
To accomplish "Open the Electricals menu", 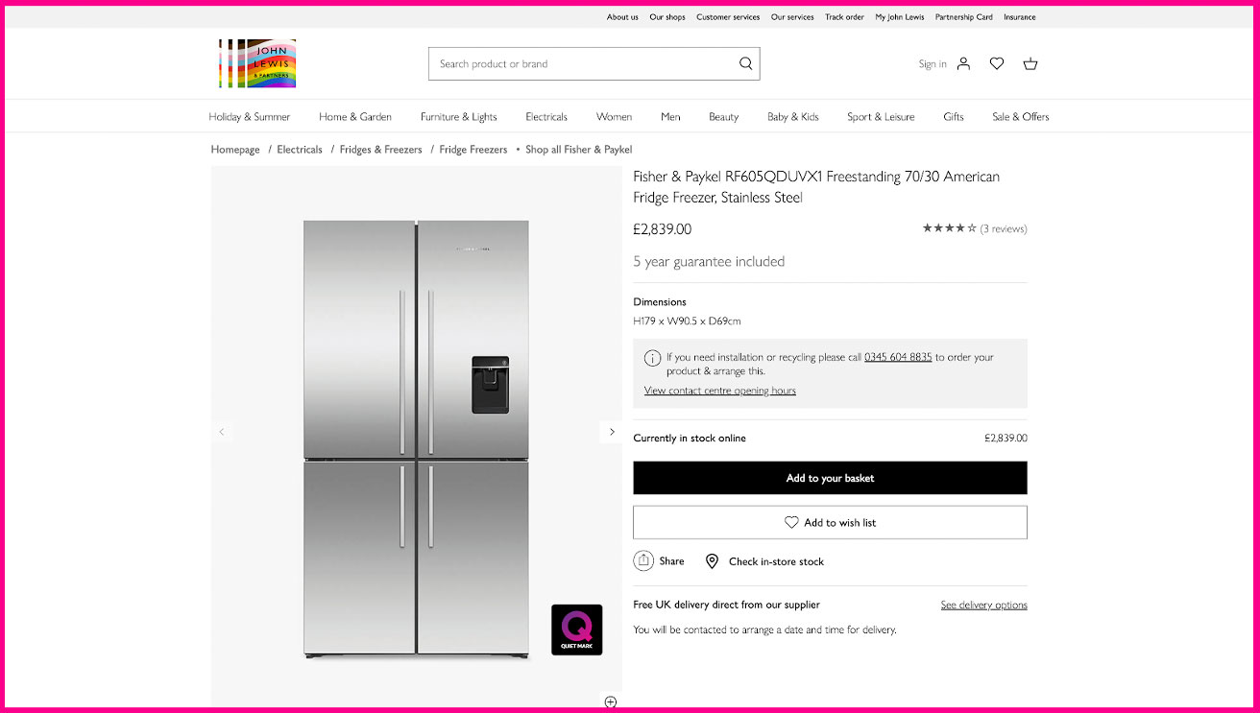I will [546, 117].
